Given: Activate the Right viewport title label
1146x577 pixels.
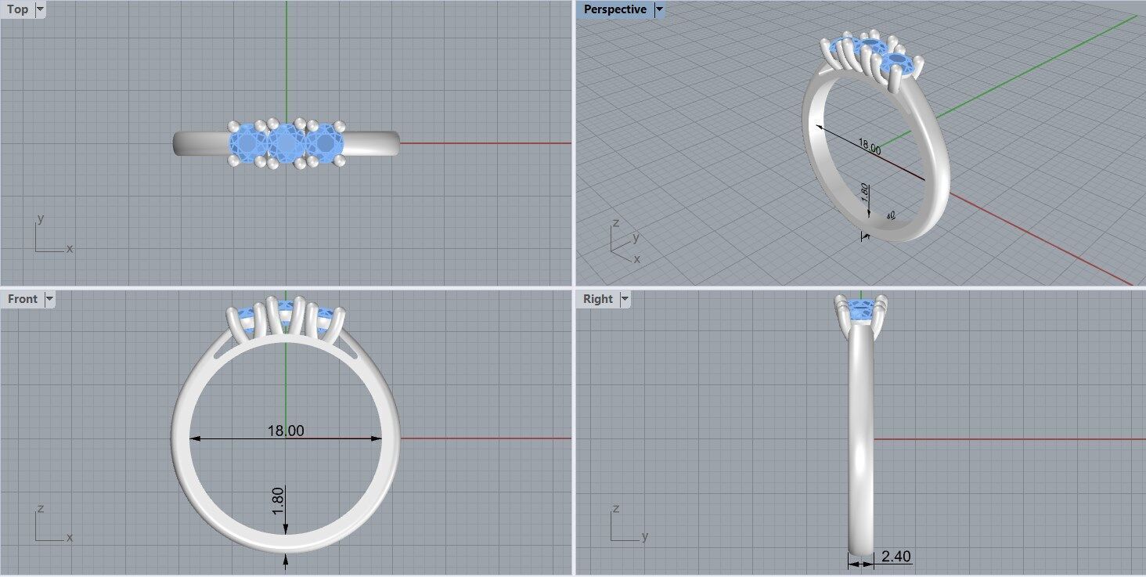Looking at the screenshot, I should pyautogui.click(x=598, y=299).
